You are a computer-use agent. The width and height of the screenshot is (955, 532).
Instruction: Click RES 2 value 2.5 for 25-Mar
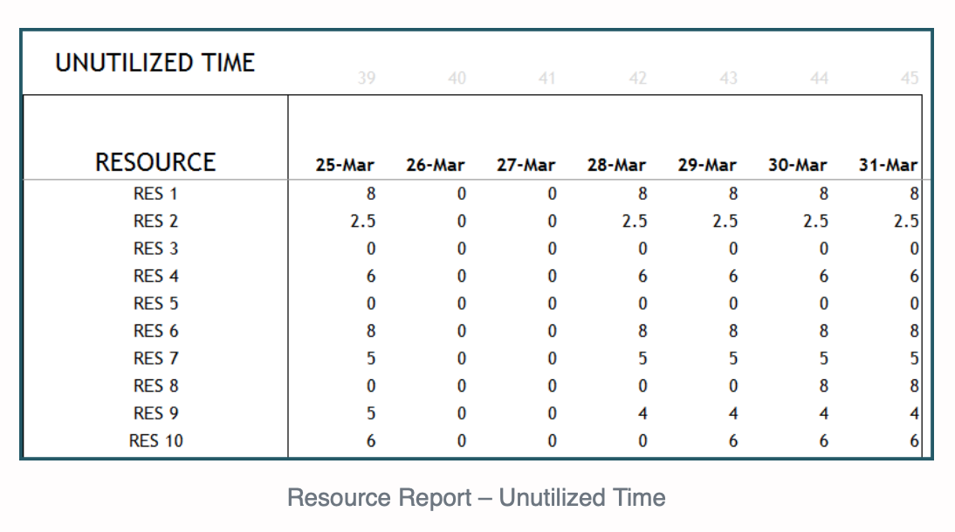[x=363, y=221]
